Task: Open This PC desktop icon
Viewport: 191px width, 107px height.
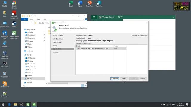Action: (x=5, y=4)
